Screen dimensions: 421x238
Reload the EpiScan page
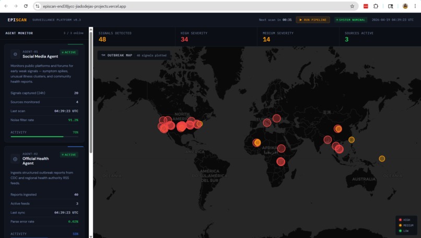(x=26, y=6)
